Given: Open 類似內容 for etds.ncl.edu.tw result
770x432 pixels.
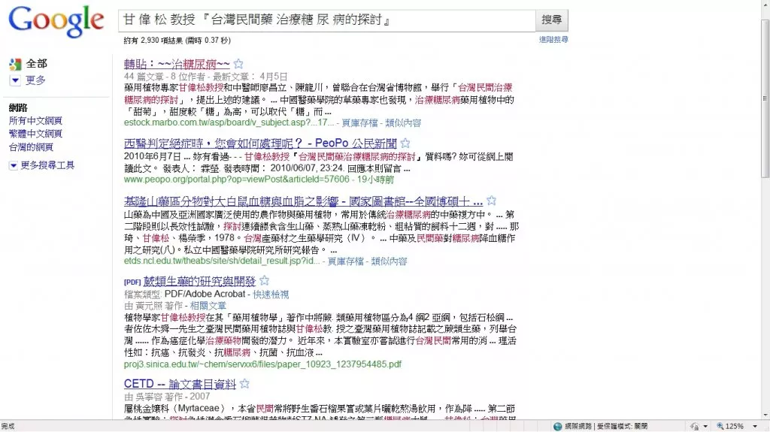Looking at the screenshot, I should (389, 261).
